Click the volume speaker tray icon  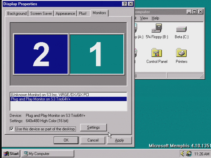click(x=183, y=154)
